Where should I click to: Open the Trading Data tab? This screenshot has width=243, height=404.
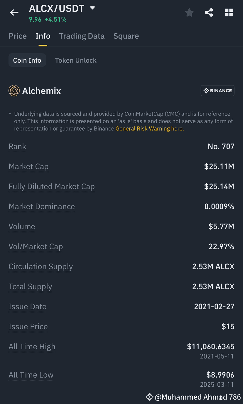(82, 36)
